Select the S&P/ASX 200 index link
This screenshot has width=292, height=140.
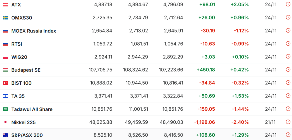coord(27,135)
